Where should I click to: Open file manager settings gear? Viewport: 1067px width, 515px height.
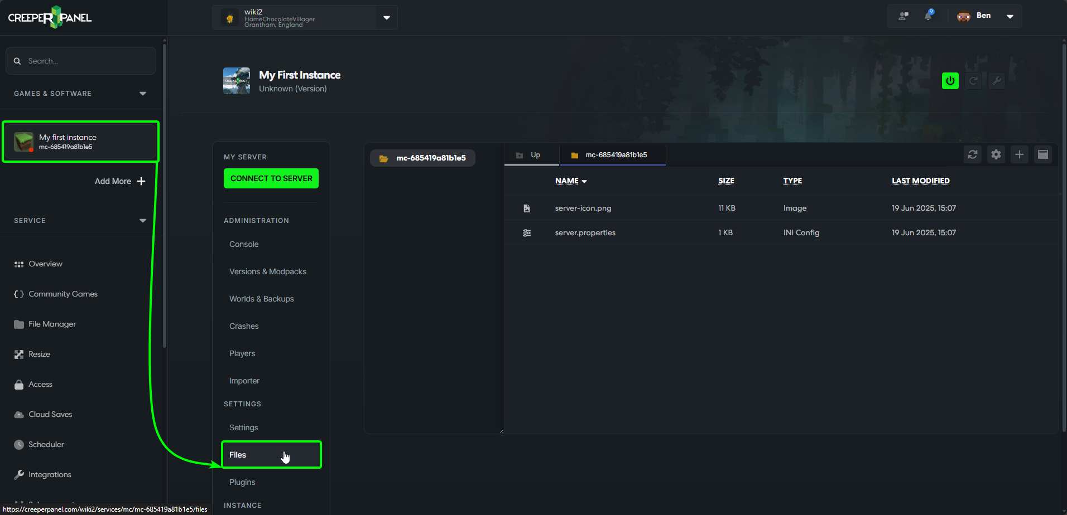pyautogui.click(x=996, y=154)
